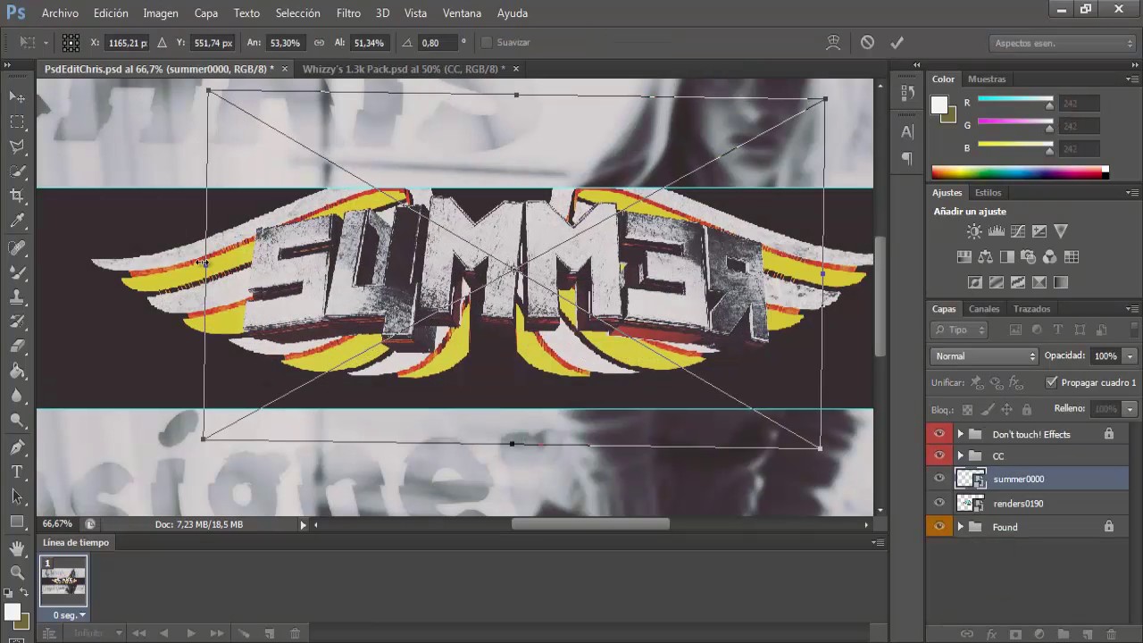Switch to the Trazados tab
The height and width of the screenshot is (643, 1143).
1031,309
